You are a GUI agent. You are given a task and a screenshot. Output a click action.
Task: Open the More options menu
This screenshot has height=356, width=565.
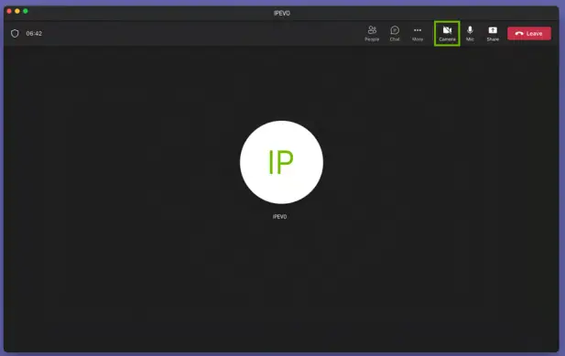coord(418,34)
